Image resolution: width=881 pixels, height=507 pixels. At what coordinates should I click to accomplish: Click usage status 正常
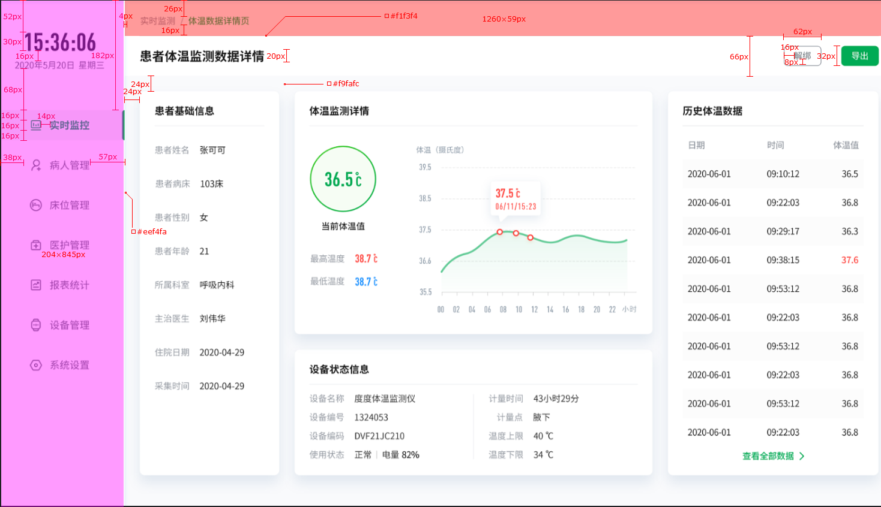(x=363, y=455)
